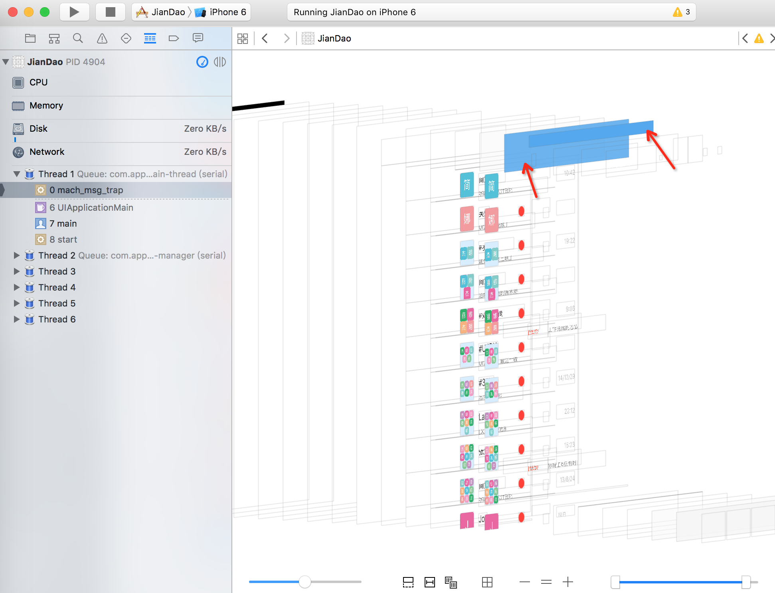
Task: Open the Find navigator magnifier
Action: click(78, 38)
